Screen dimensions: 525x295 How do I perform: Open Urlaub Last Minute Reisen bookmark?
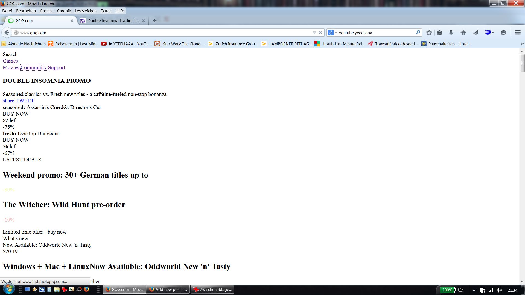point(340,44)
